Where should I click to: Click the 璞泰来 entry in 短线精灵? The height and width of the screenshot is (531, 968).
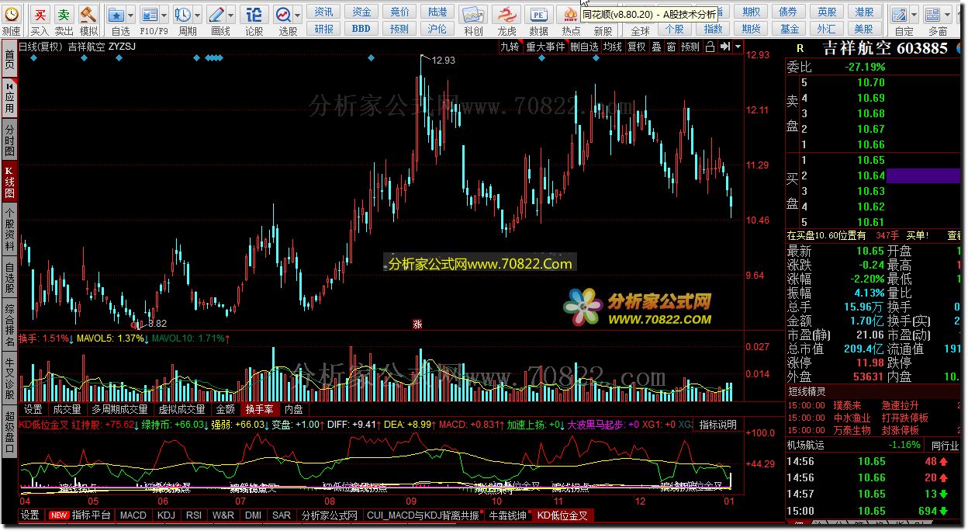point(847,405)
